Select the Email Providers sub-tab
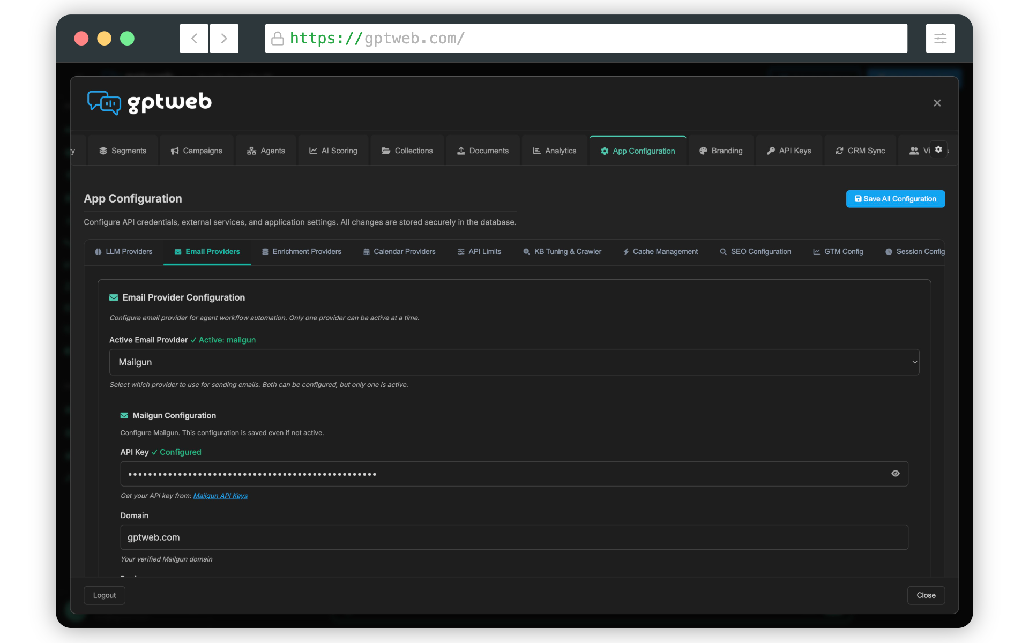Viewport: 1029px width, 643px height. (207, 252)
